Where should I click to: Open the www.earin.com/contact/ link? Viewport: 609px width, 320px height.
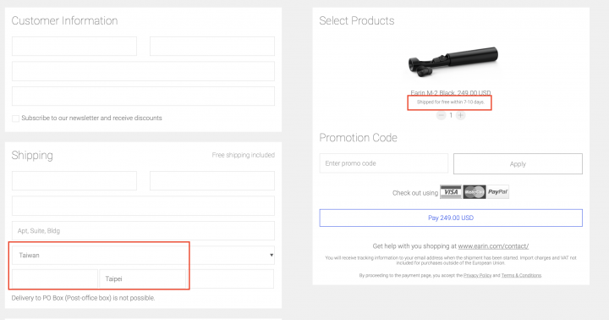click(x=493, y=246)
